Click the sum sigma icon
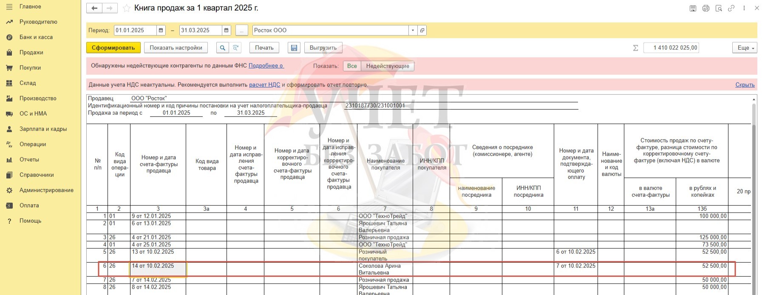Screen dimensions: 765x295 pyautogui.click(x=635, y=48)
